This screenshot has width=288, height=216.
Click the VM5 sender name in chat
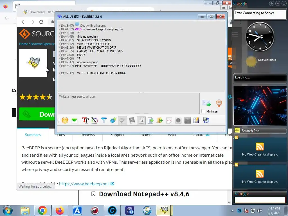click(78, 29)
